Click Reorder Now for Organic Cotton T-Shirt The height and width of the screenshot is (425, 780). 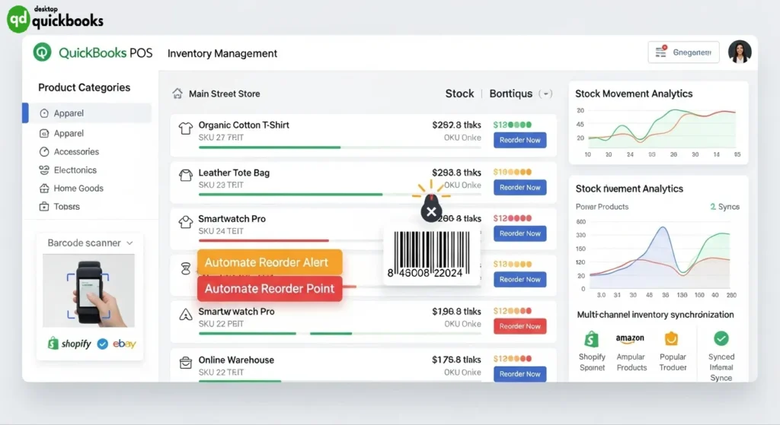(x=519, y=140)
